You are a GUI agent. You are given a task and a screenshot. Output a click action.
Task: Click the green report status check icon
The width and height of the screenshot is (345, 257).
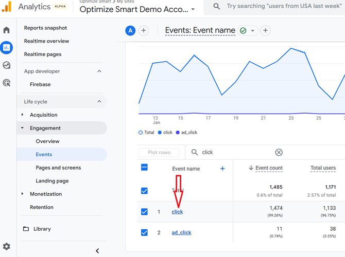(243, 30)
